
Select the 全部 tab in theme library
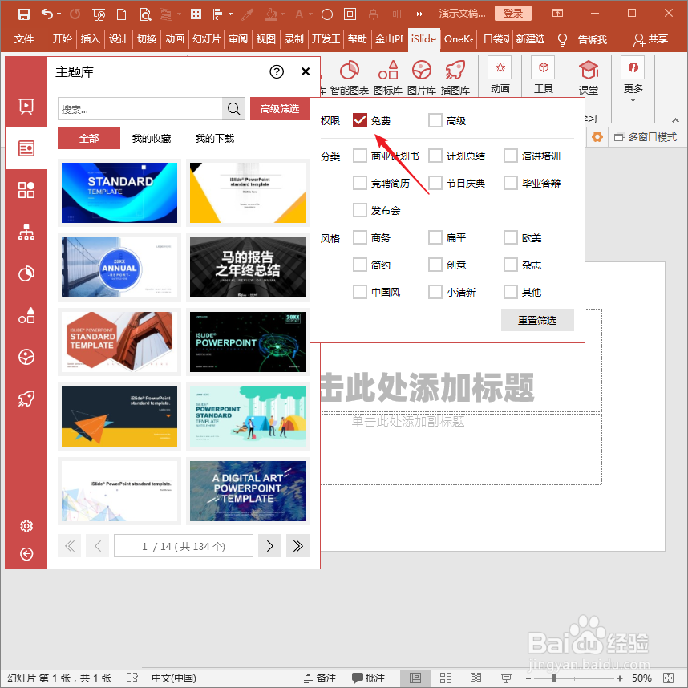point(89,138)
